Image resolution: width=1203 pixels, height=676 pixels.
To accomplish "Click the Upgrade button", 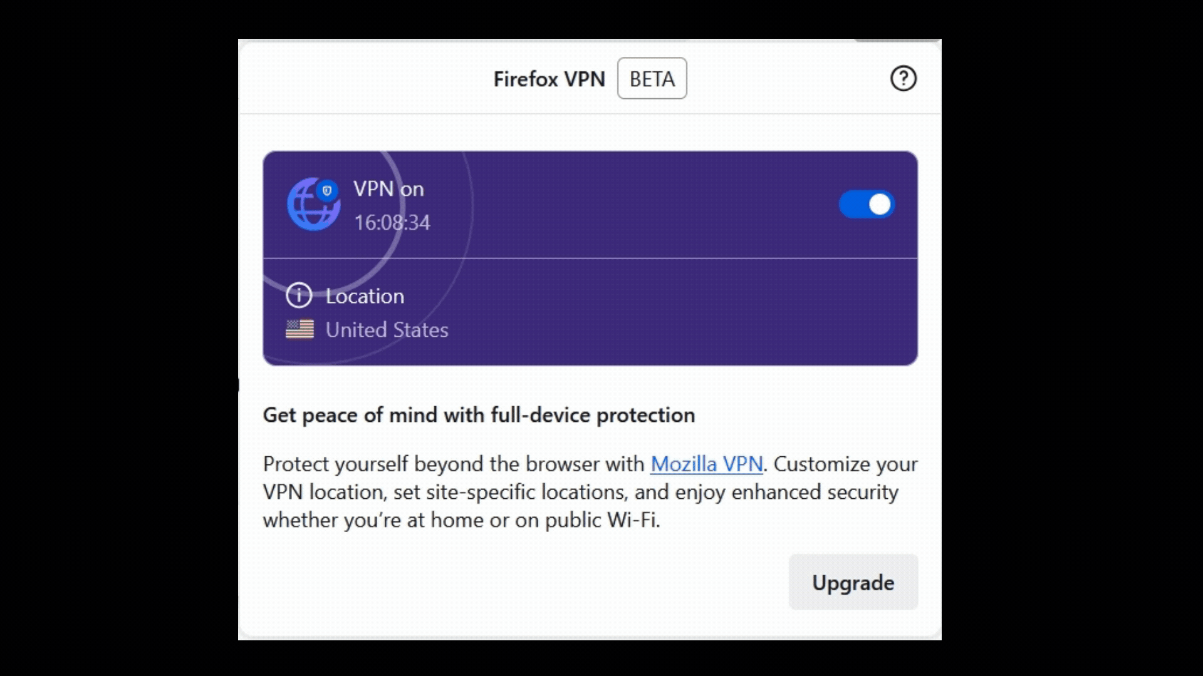I will (853, 582).
